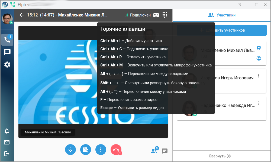Open conference chat icon below video
This screenshot has height=162, width=271.
tap(165, 151)
